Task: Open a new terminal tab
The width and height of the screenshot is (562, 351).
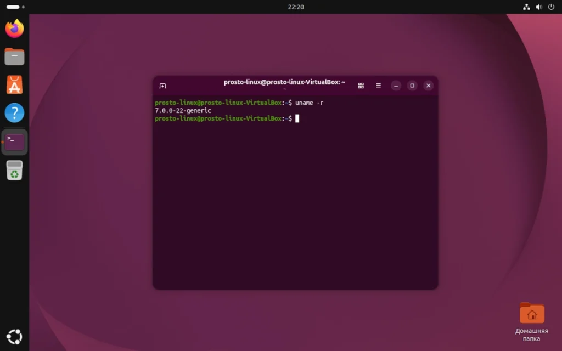Action: click(162, 86)
